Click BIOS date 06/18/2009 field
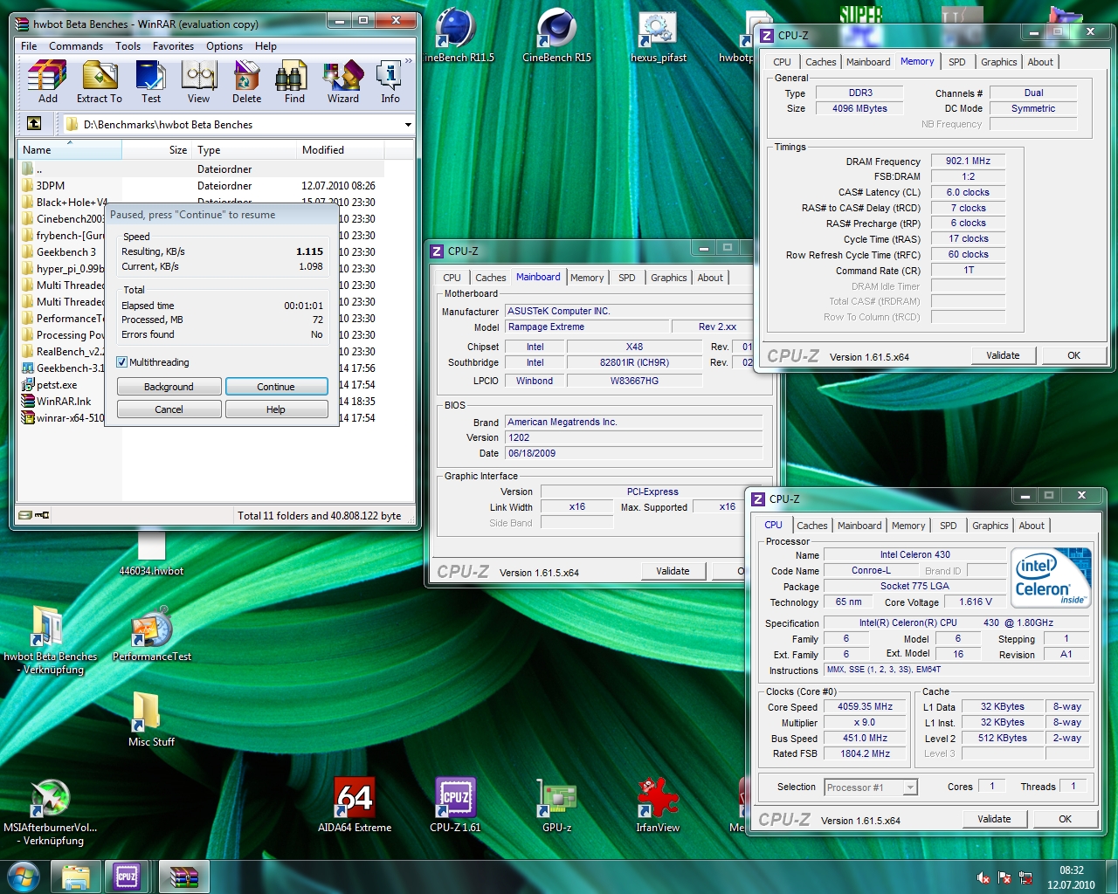Screen dimensions: 1118x894 click(x=633, y=453)
